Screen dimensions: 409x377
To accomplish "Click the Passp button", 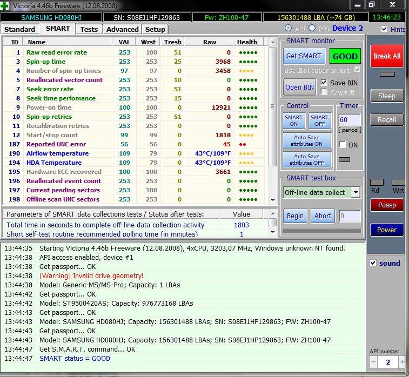I will coord(386,205).
